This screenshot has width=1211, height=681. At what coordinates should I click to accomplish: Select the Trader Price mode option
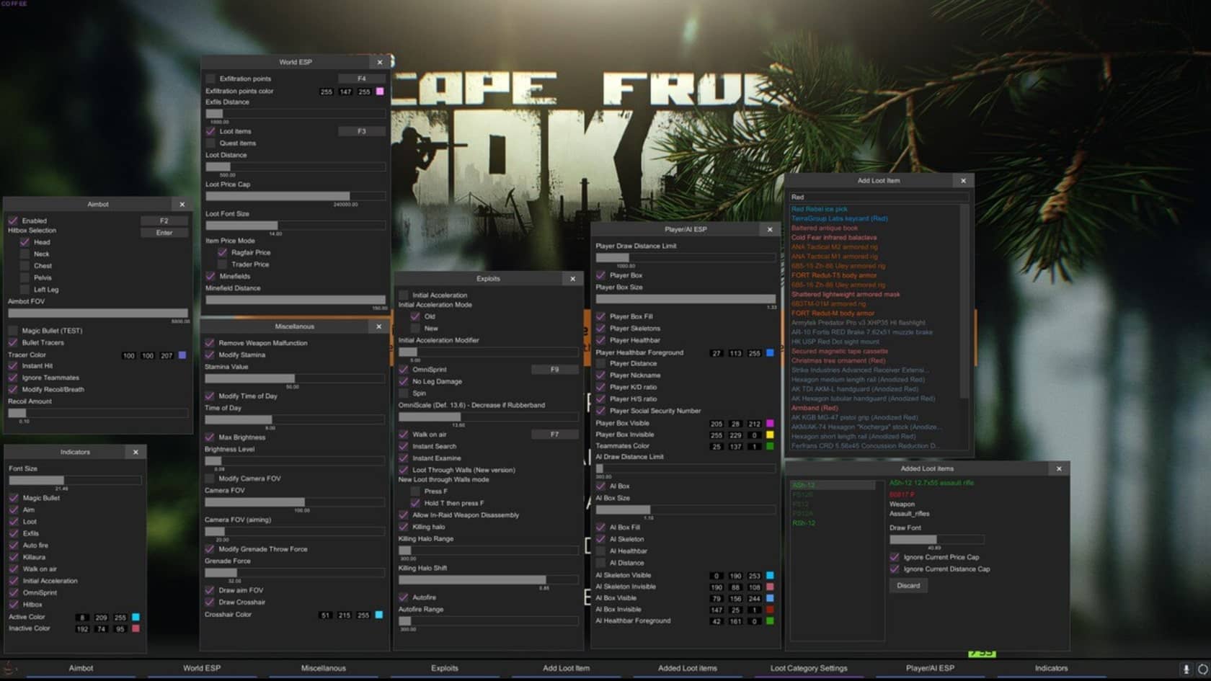click(223, 264)
